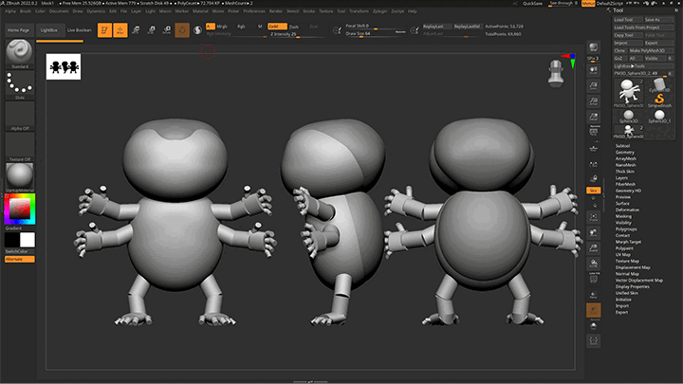Toggle the Sculptris Pro sphere icon
Viewport: 683px width, 384px height.
(197, 30)
